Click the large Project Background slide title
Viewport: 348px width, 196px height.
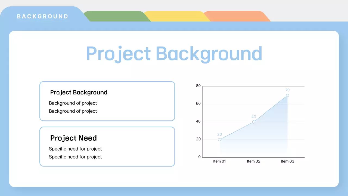(174, 53)
